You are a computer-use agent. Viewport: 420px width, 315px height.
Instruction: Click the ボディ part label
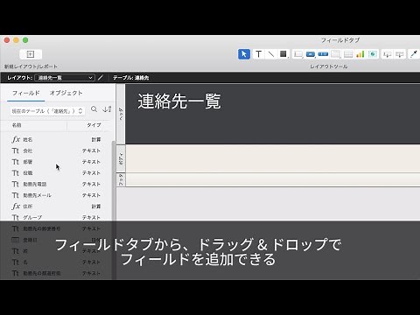tap(121, 158)
